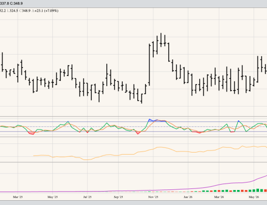267x205 pixels.
Task: Click the "Mar '25" date axis label
Action: [18, 197]
